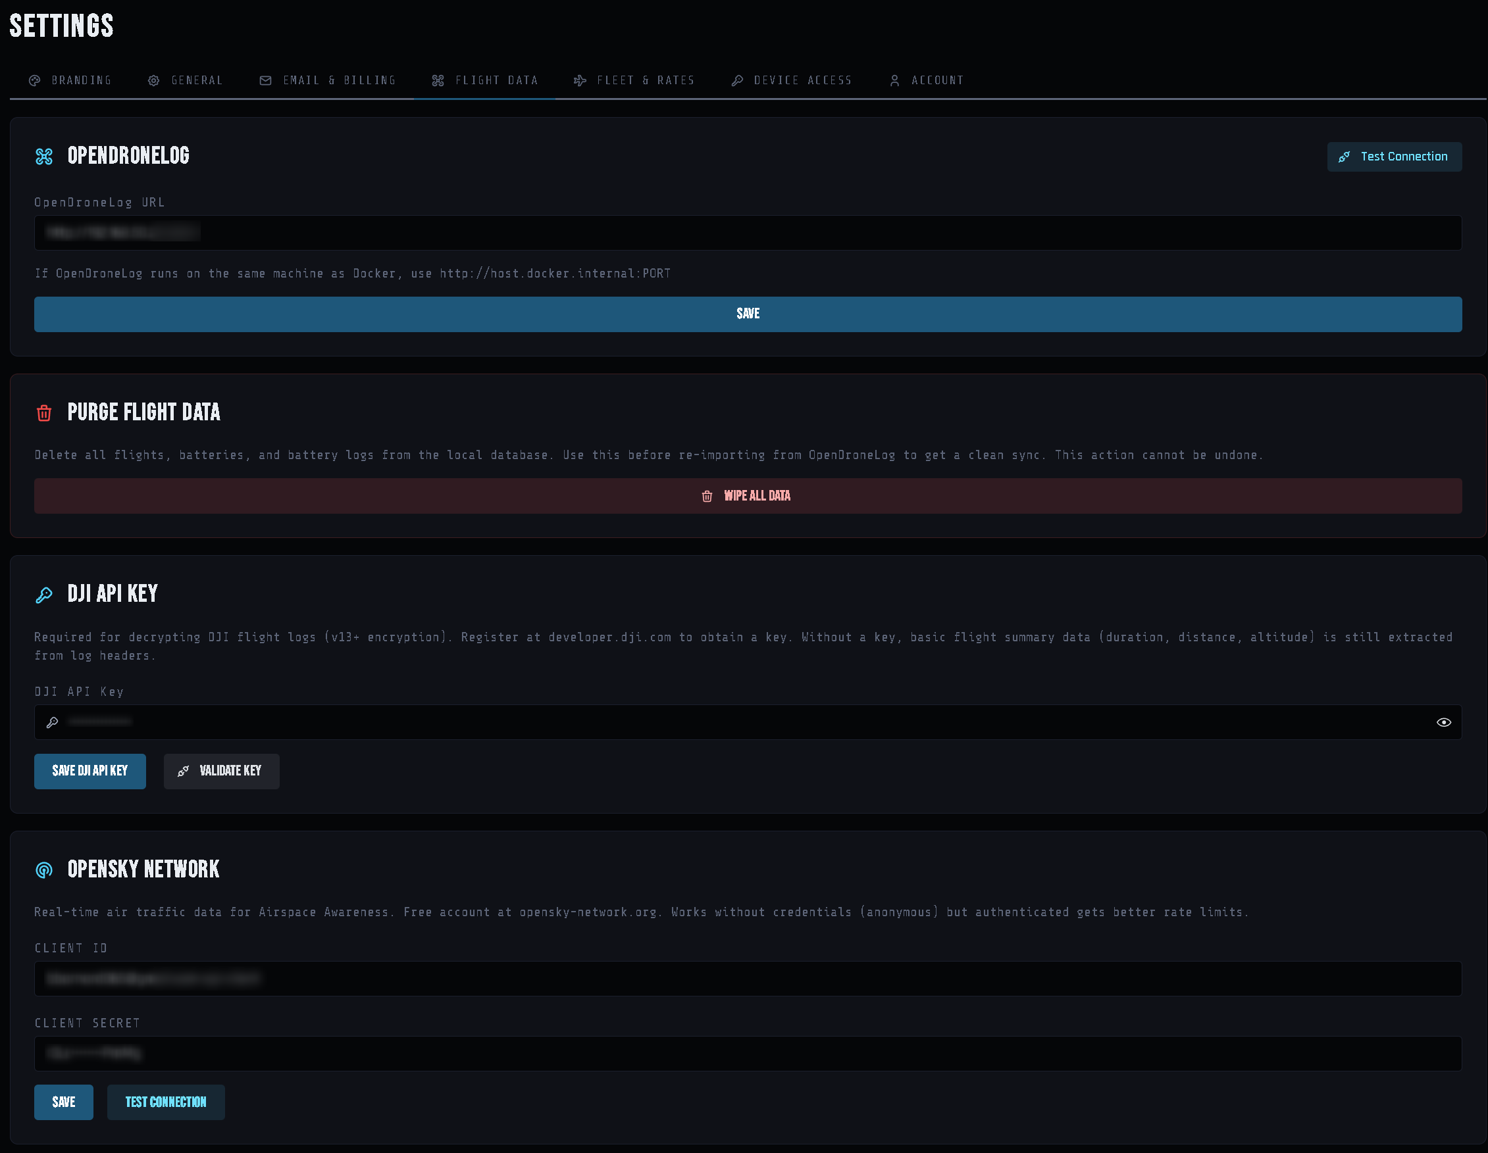Click the Device Access key icon
Viewport: 1488px width, 1153px height.
pos(737,80)
